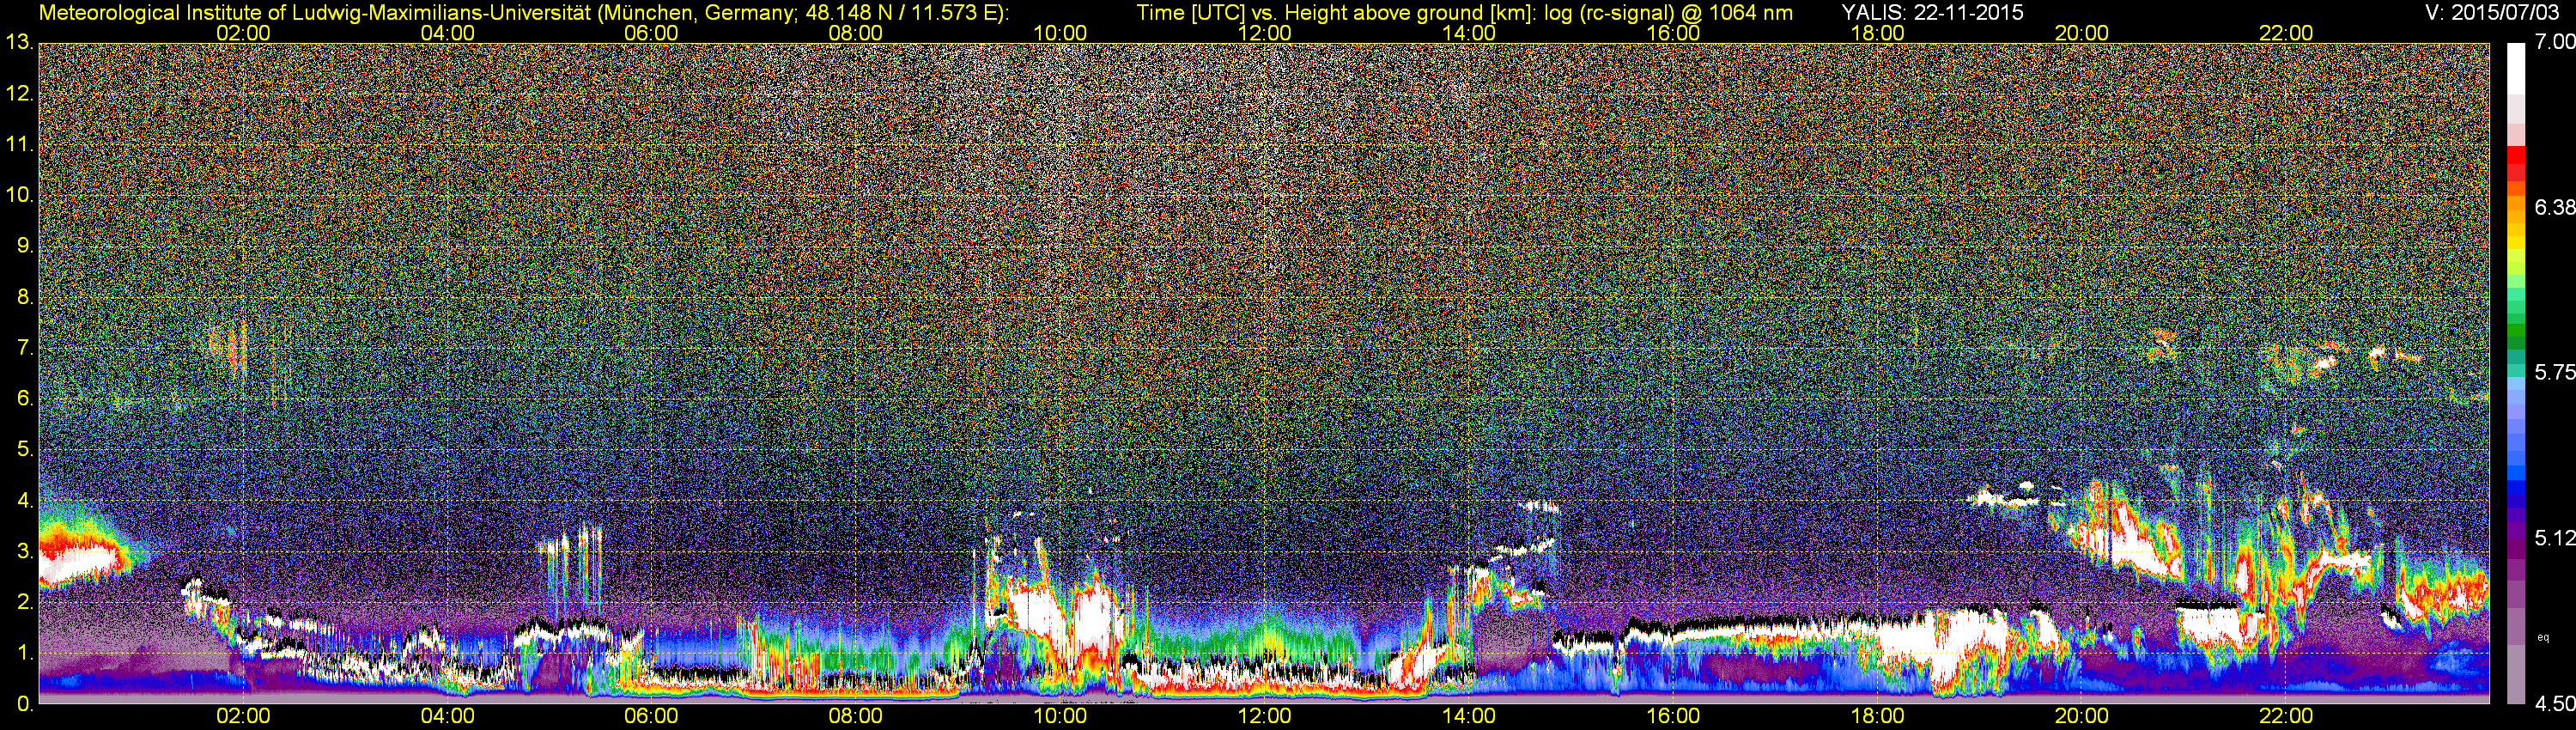
Task: Select the bottom axis time label 16:00
Action: click(x=1673, y=716)
